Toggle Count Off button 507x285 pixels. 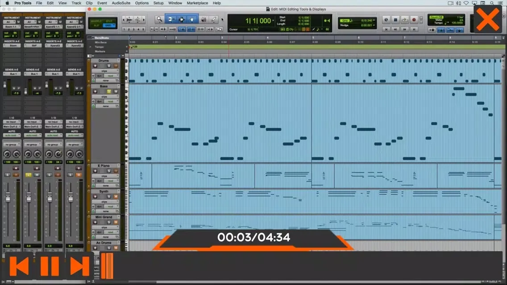436,17
